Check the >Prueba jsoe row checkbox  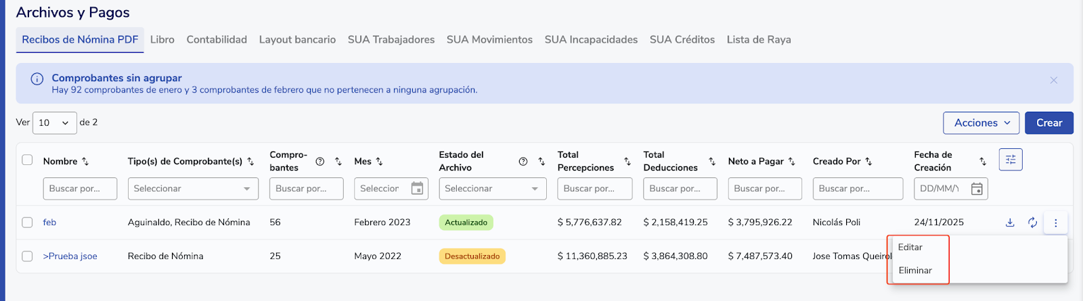(27, 256)
